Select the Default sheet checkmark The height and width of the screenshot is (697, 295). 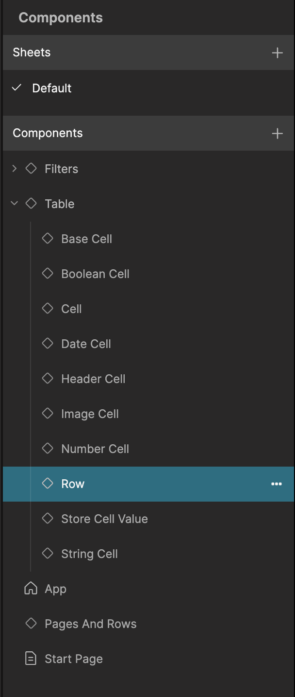17,88
